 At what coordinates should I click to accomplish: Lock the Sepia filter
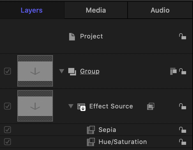182,130
